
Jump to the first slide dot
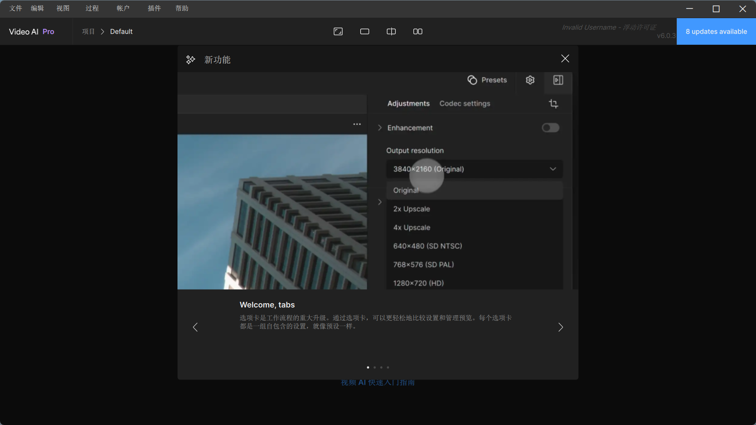[368, 367]
